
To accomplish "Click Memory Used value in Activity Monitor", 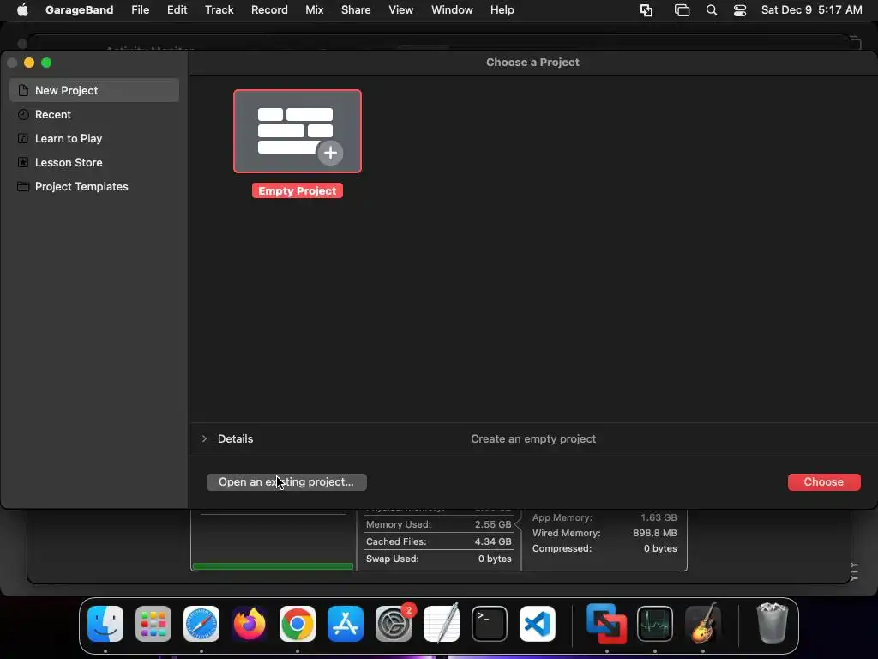I will pos(493,524).
